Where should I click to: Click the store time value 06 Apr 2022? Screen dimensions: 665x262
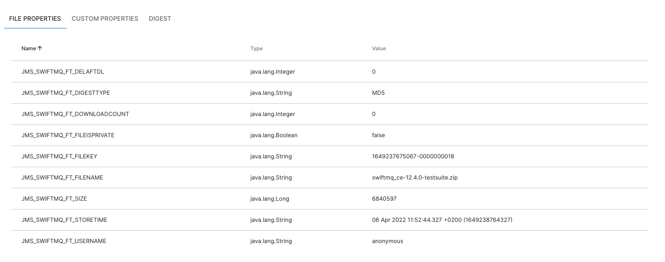442,220
